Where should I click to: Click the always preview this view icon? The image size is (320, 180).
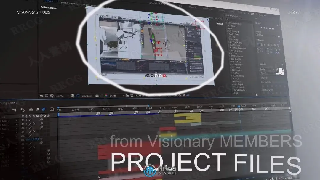click(41, 96)
